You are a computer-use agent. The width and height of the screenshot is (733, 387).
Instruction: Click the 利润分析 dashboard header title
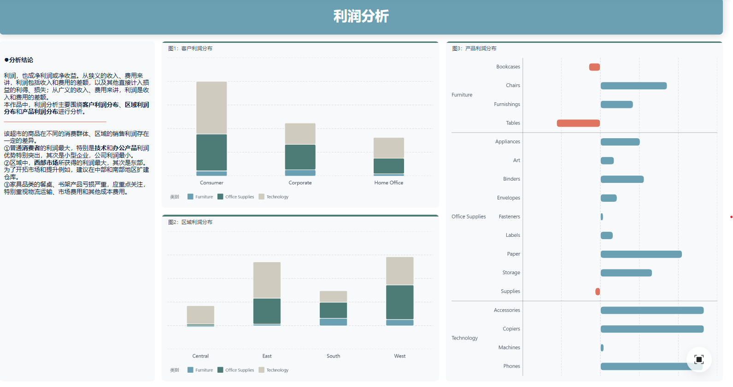click(x=361, y=16)
